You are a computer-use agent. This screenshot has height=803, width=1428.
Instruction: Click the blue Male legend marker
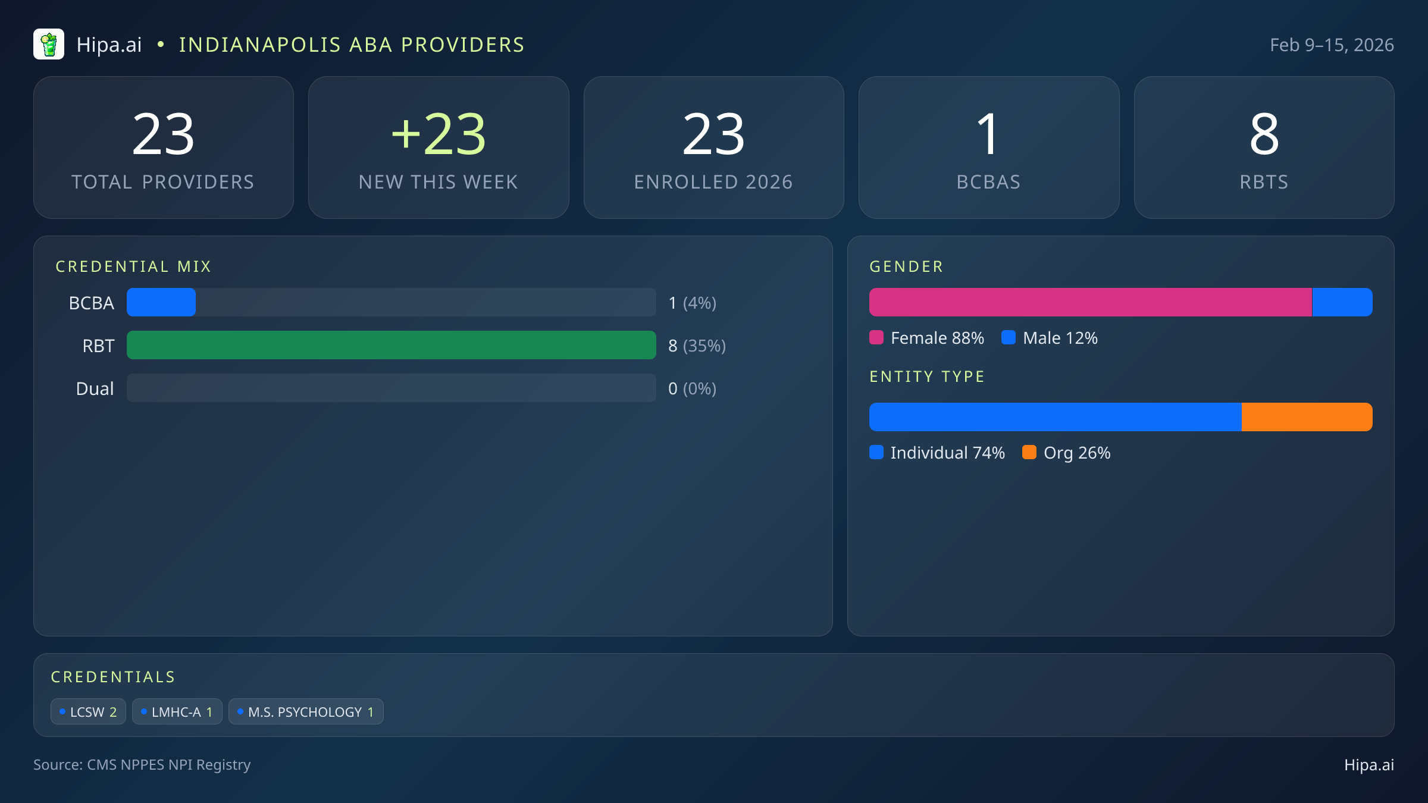coord(1010,337)
